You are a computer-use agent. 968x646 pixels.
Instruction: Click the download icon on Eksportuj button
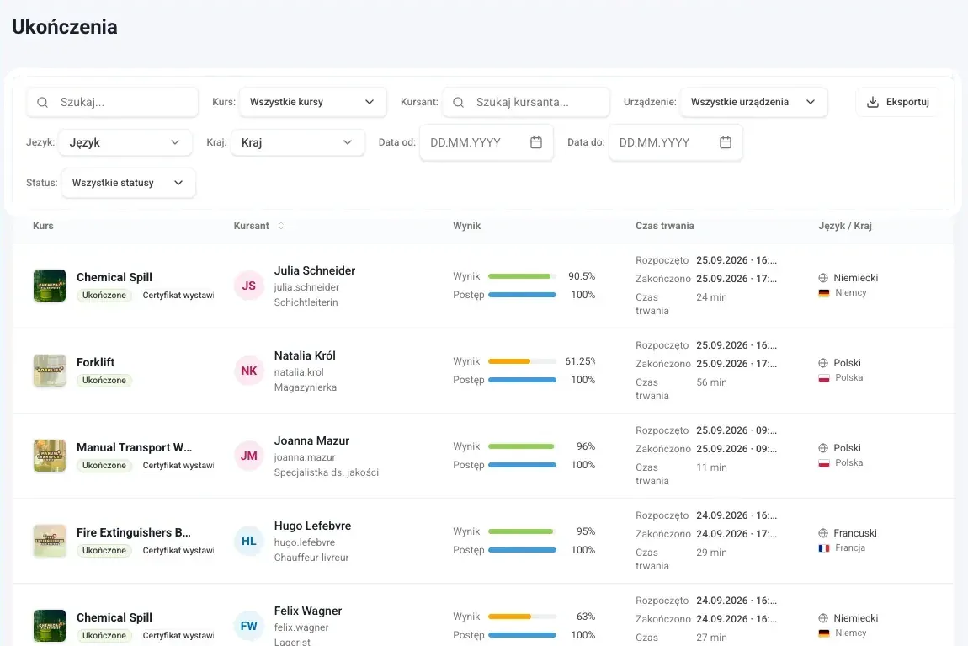(x=872, y=102)
